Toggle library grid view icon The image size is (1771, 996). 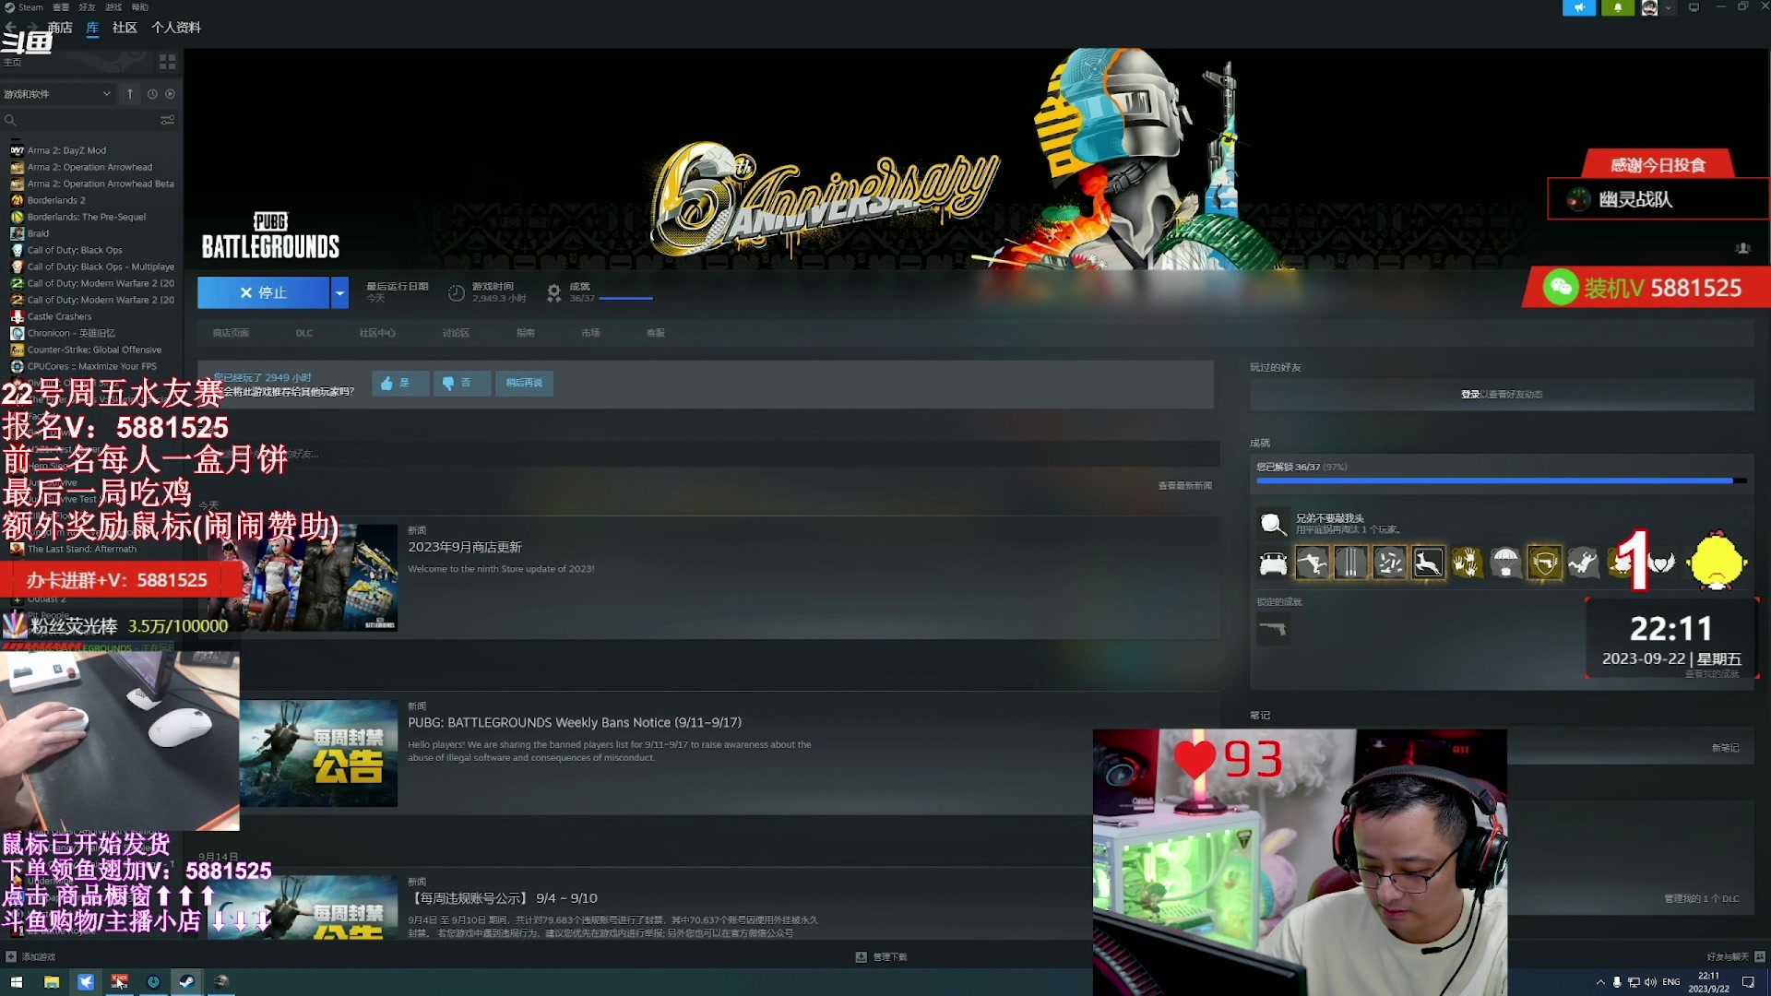coord(167,62)
